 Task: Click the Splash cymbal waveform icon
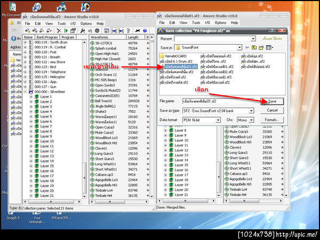coord(92,48)
